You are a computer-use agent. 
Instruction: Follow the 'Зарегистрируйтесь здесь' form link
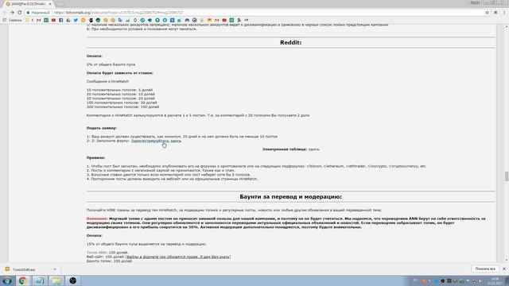pyautogui.click(x=156, y=141)
